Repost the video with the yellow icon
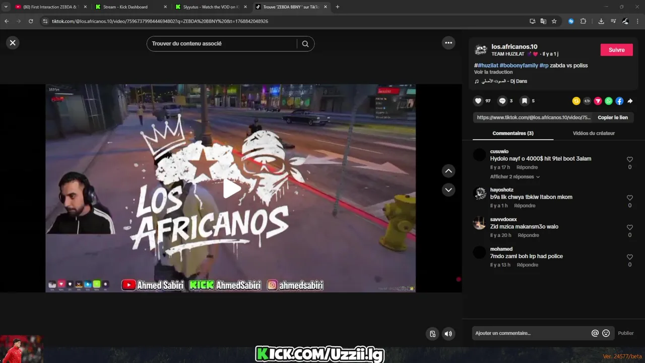This screenshot has width=645, height=363. pyautogui.click(x=576, y=101)
